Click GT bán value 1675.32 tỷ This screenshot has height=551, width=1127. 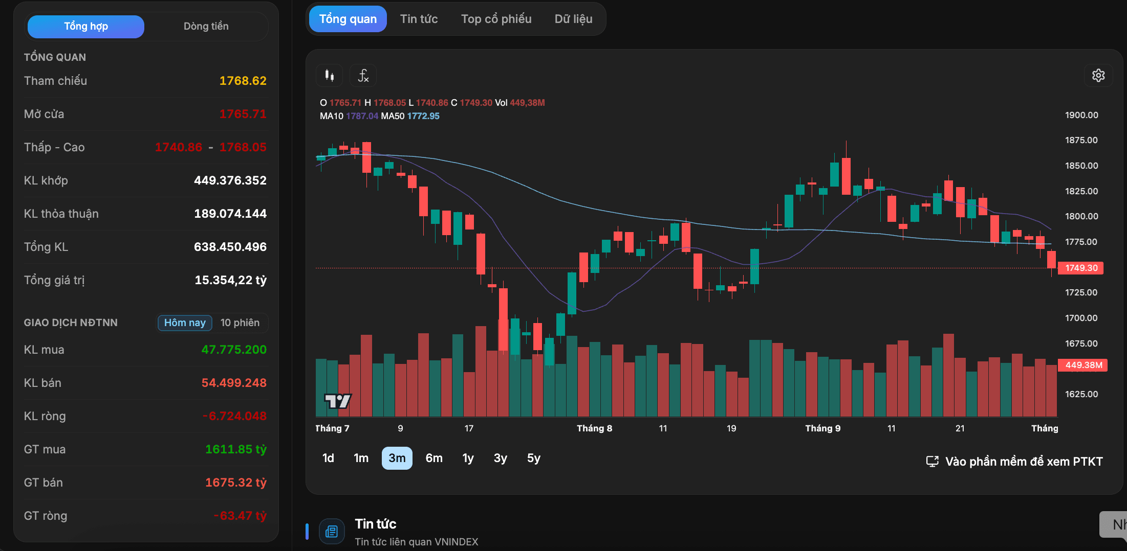pyautogui.click(x=235, y=483)
